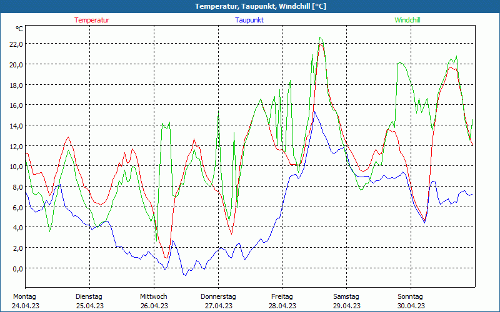The image size is (500, 312).
Task: Click the '2,0' y-axis value
Action: [17, 248]
